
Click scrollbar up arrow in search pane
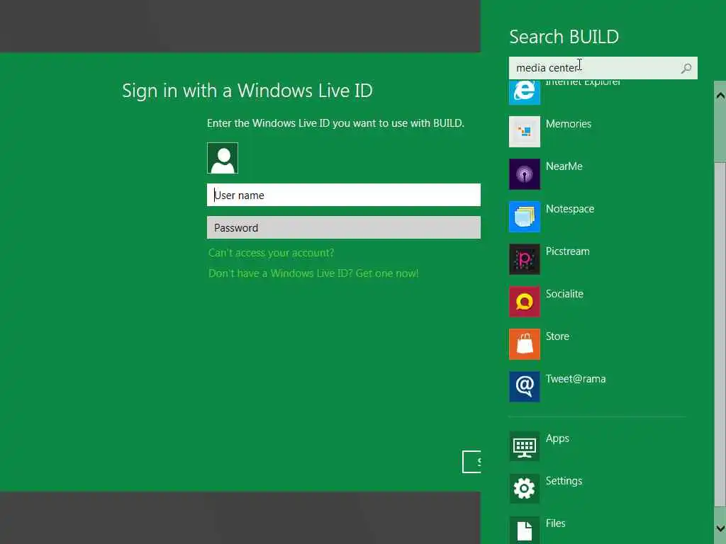click(x=720, y=96)
